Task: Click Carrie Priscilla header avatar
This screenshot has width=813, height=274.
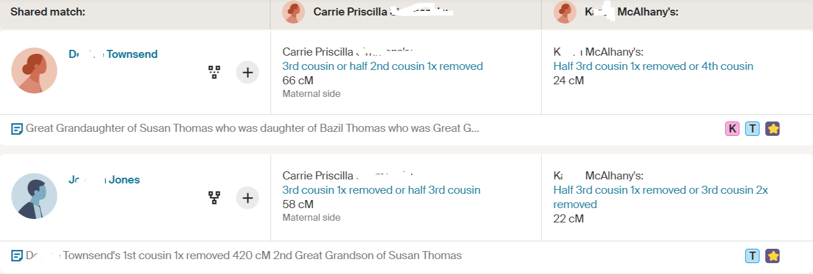Action: tap(294, 12)
